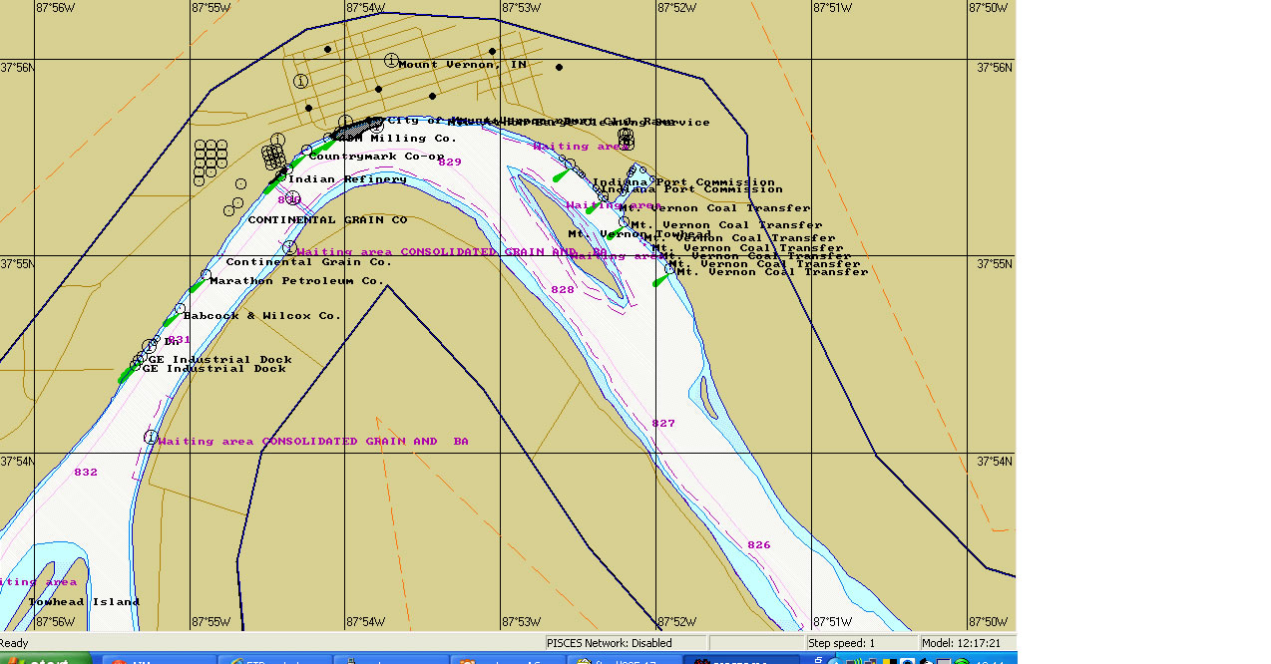Click Ready text in status bar

[14, 643]
